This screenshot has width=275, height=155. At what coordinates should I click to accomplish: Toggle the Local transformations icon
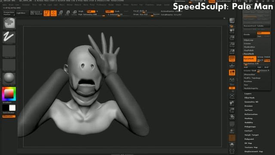pyautogui.click(x=232, y=72)
